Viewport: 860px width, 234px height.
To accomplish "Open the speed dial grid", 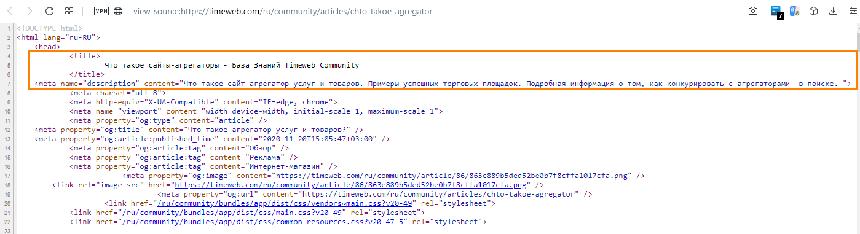I will click(x=69, y=11).
